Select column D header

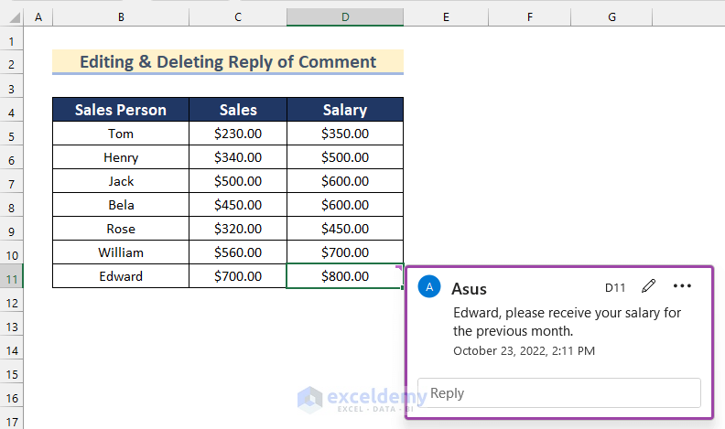[345, 17]
